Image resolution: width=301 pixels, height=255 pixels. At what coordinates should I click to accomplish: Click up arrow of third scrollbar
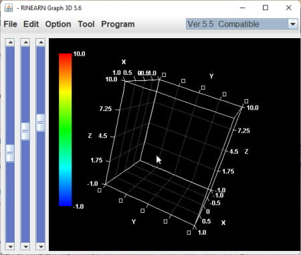[41, 42]
